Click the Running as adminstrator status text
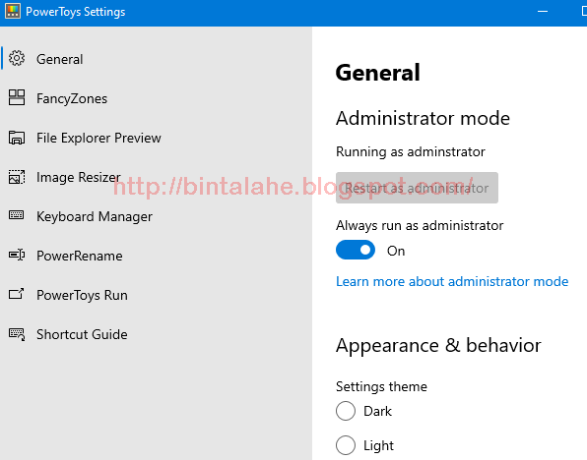587x460 pixels. [x=411, y=151]
